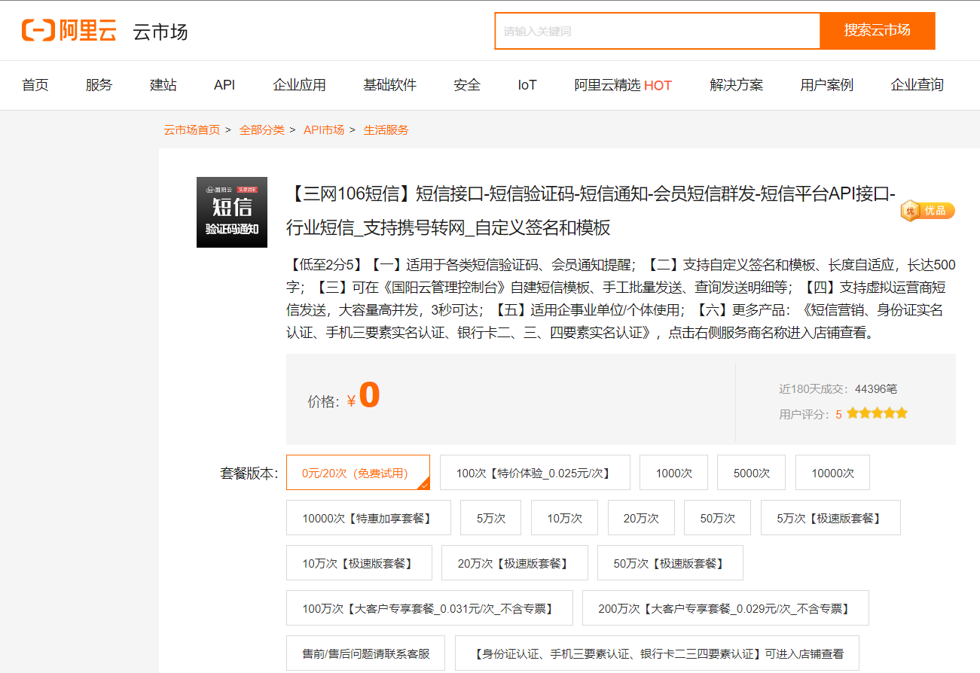Open the API navigation menu

click(x=224, y=85)
